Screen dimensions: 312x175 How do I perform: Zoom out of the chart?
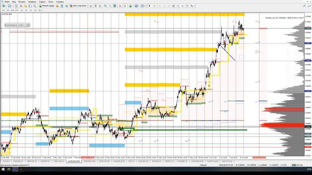pos(110,6)
